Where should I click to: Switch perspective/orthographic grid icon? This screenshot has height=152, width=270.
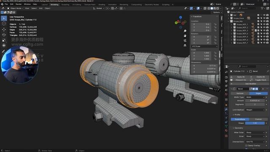pyautogui.click(x=185, y=45)
